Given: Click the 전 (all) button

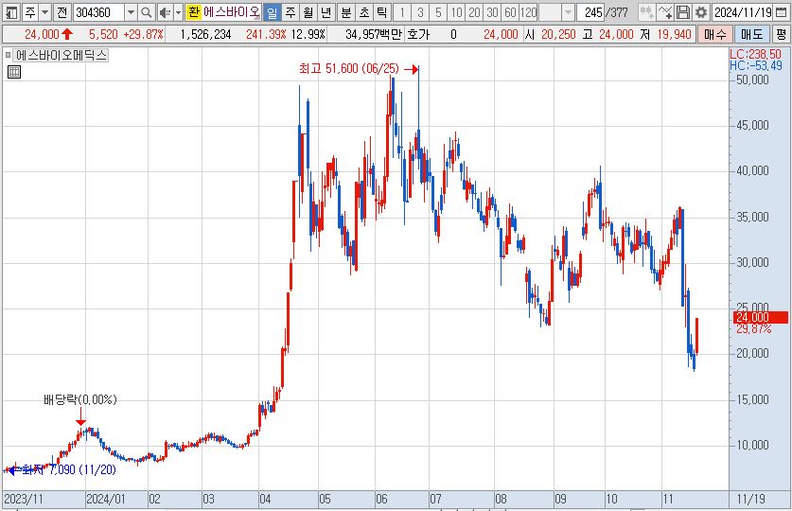Looking at the screenshot, I should (x=62, y=12).
